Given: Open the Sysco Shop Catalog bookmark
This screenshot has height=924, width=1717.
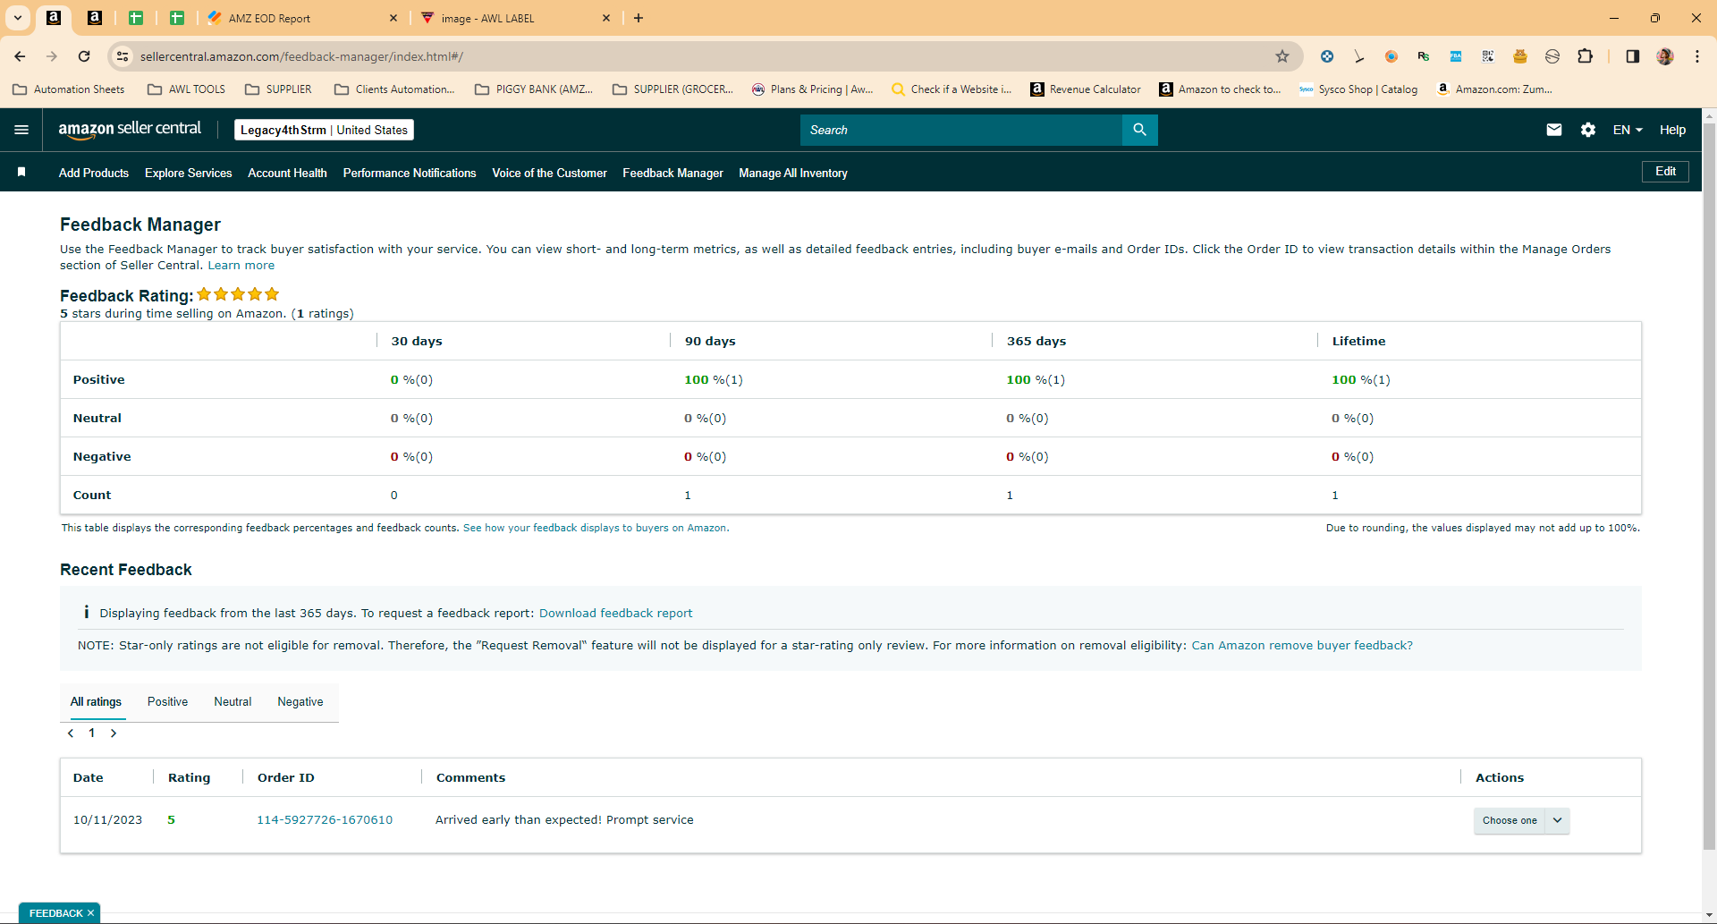Looking at the screenshot, I should pos(1358,89).
